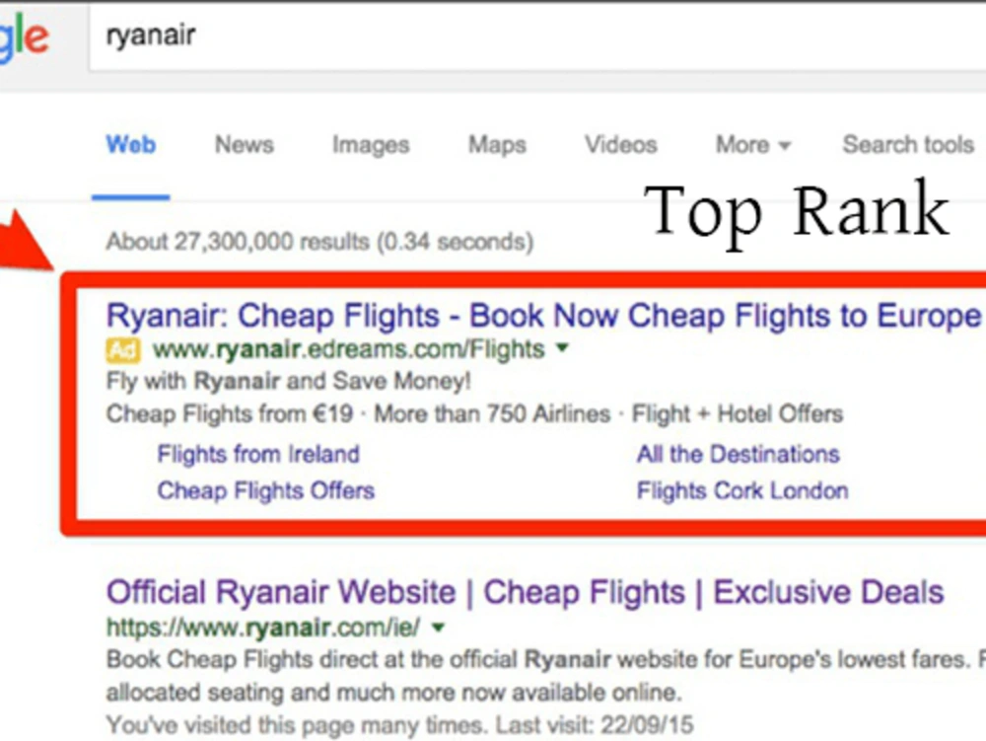
Task: Open the Images results tab
Action: pyautogui.click(x=371, y=145)
